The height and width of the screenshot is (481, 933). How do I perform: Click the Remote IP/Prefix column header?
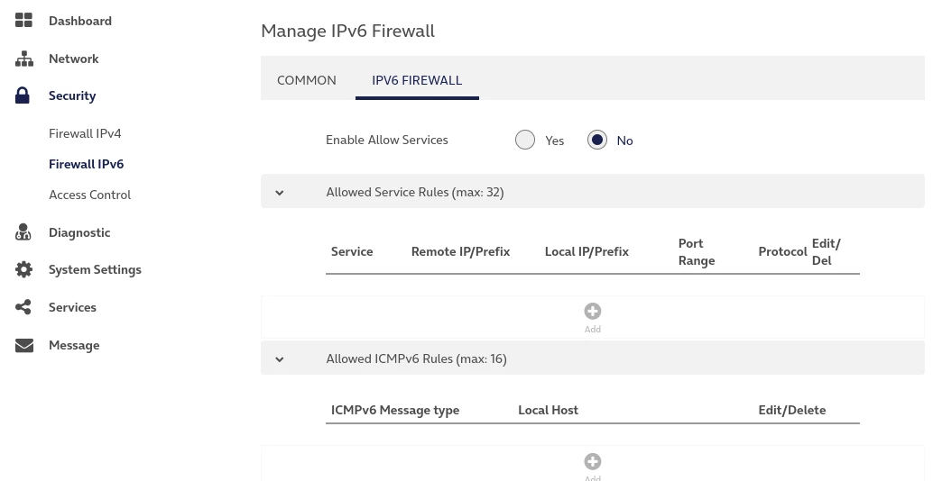click(x=460, y=251)
